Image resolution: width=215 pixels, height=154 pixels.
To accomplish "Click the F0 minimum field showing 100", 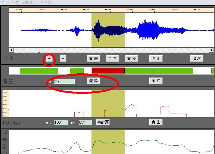I will 61,123.
